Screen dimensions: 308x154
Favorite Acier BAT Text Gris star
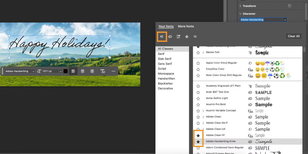[x=198, y=92]
